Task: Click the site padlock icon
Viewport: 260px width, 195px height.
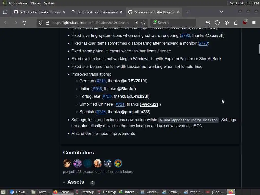Action: [x=48, y=23]
